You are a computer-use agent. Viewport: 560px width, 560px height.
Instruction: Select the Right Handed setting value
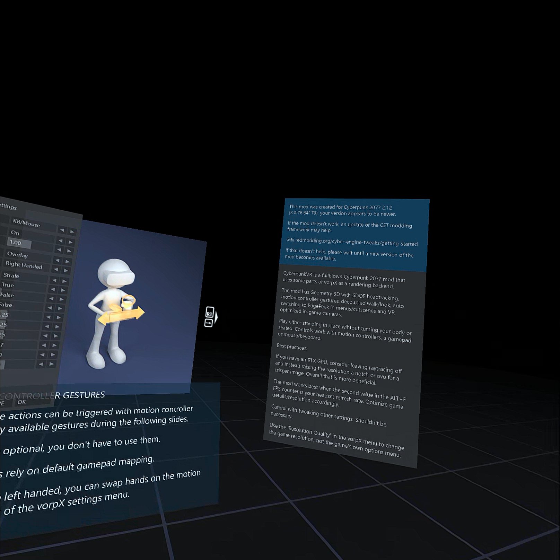(x=24, y=265)
